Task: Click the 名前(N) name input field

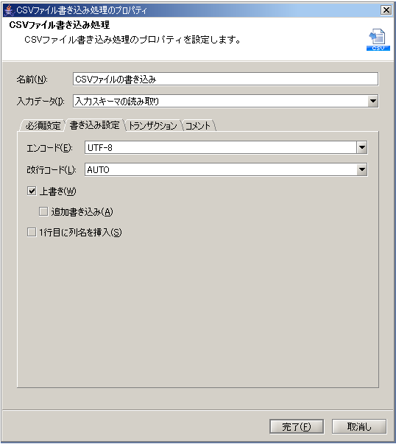Action: point(225,79)
